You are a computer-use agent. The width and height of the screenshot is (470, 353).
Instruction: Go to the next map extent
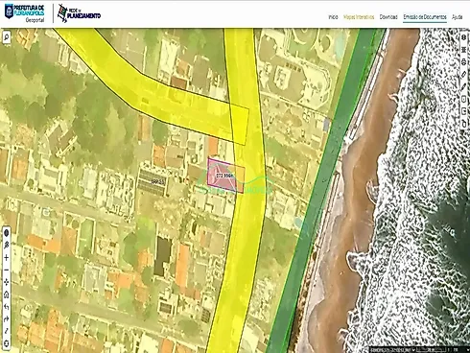pyautogui.click(x=6, y=318)
